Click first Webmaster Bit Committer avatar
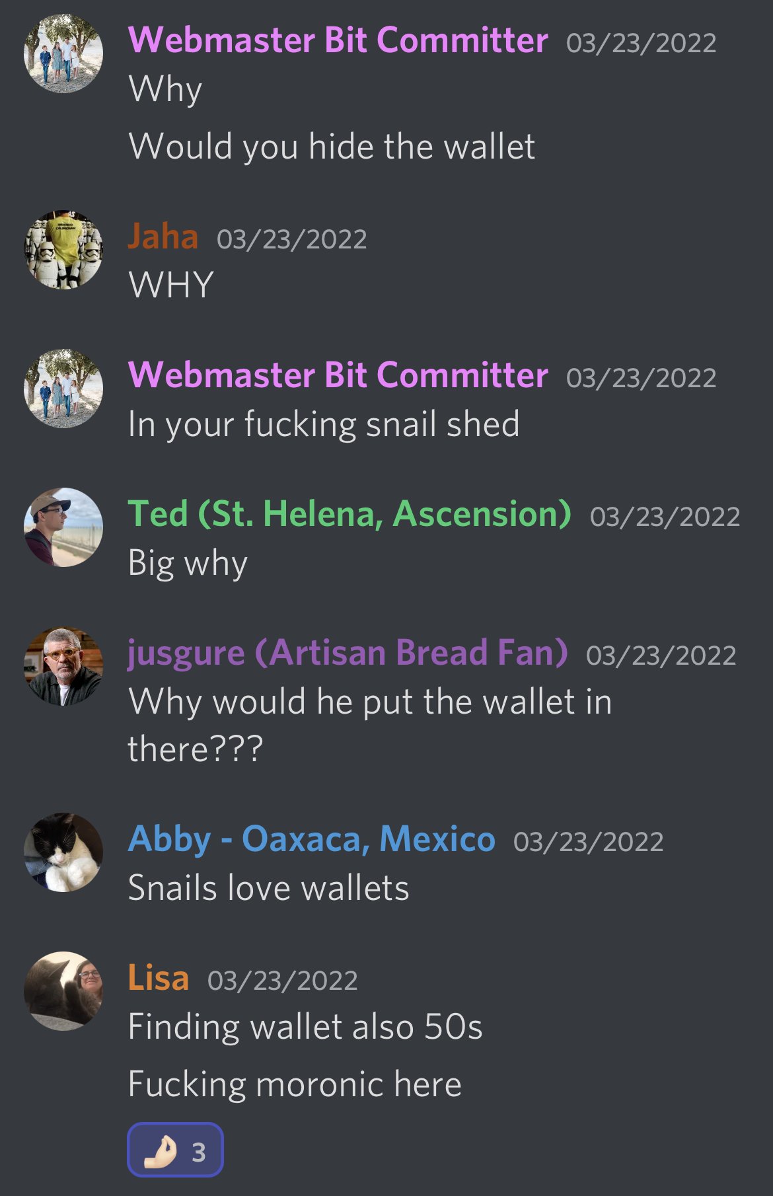 click(x=63, y=54)
